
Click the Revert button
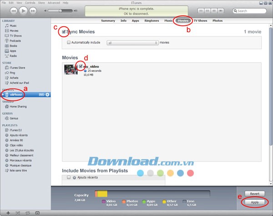pos(254,193)
